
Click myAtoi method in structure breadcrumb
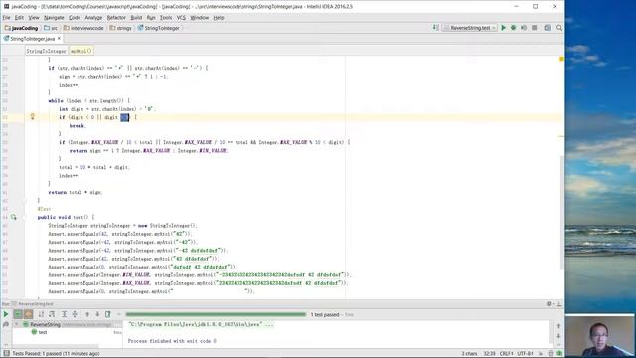[81, 51]
